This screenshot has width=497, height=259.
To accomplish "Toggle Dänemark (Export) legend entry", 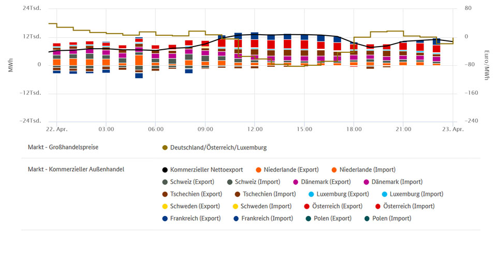I will 322,182.
